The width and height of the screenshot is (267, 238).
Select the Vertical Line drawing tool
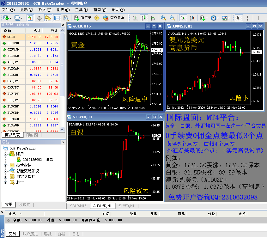[258, 18]
